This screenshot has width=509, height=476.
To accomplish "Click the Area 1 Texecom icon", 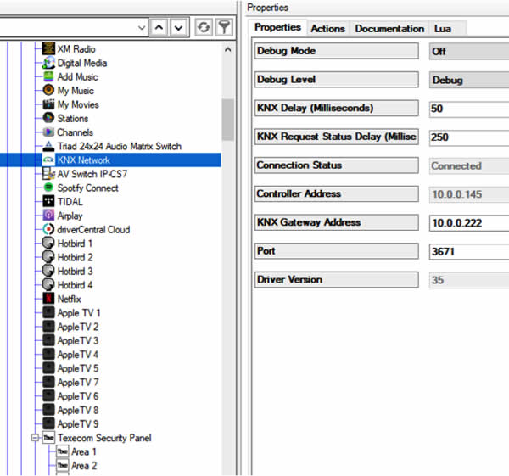I will (62, 451).
